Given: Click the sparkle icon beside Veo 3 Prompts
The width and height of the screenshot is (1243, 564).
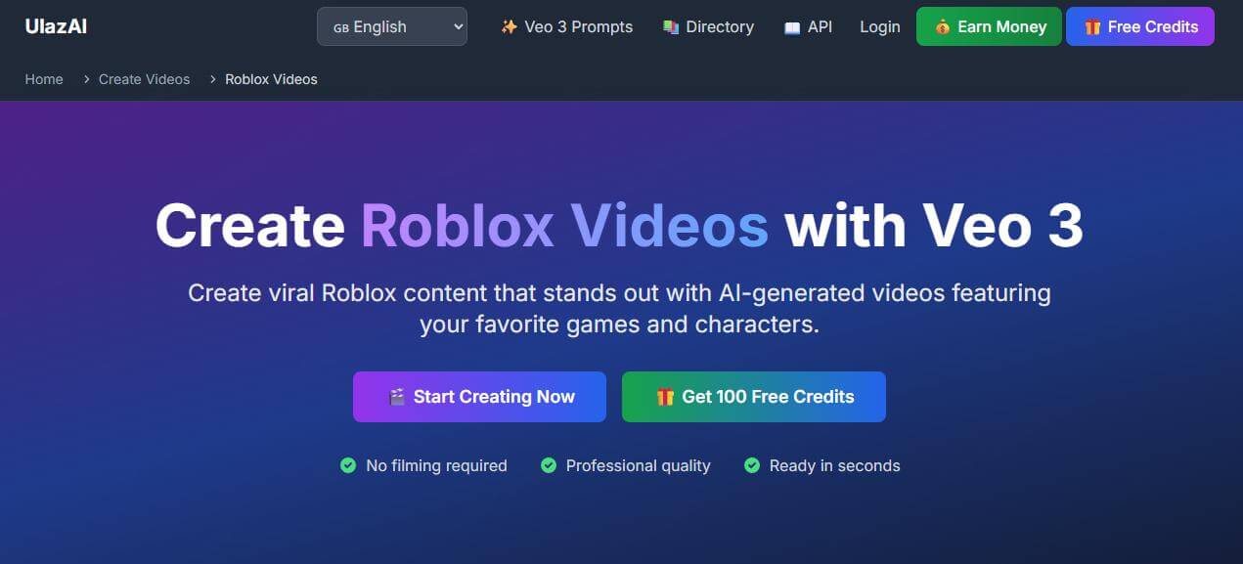Looking at the screenshot, I should click(508, 26).
